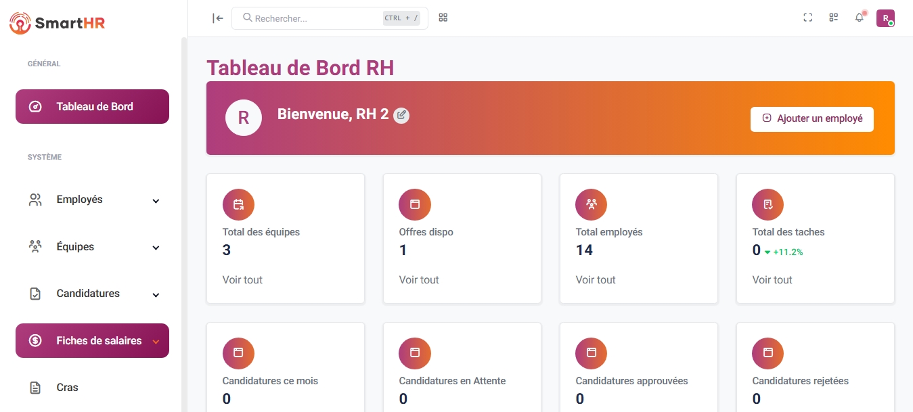Image resolution: width=913 pixels, height=412 pixels.
Task: Click the Total des équipes calendar icon
Action: (x=238, y=204)
